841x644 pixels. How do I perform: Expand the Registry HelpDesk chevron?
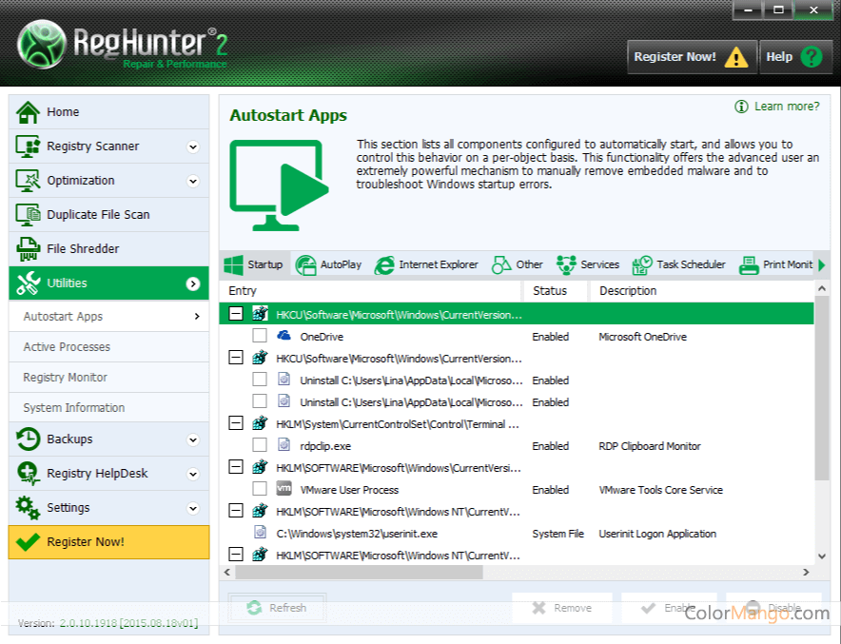193,475
